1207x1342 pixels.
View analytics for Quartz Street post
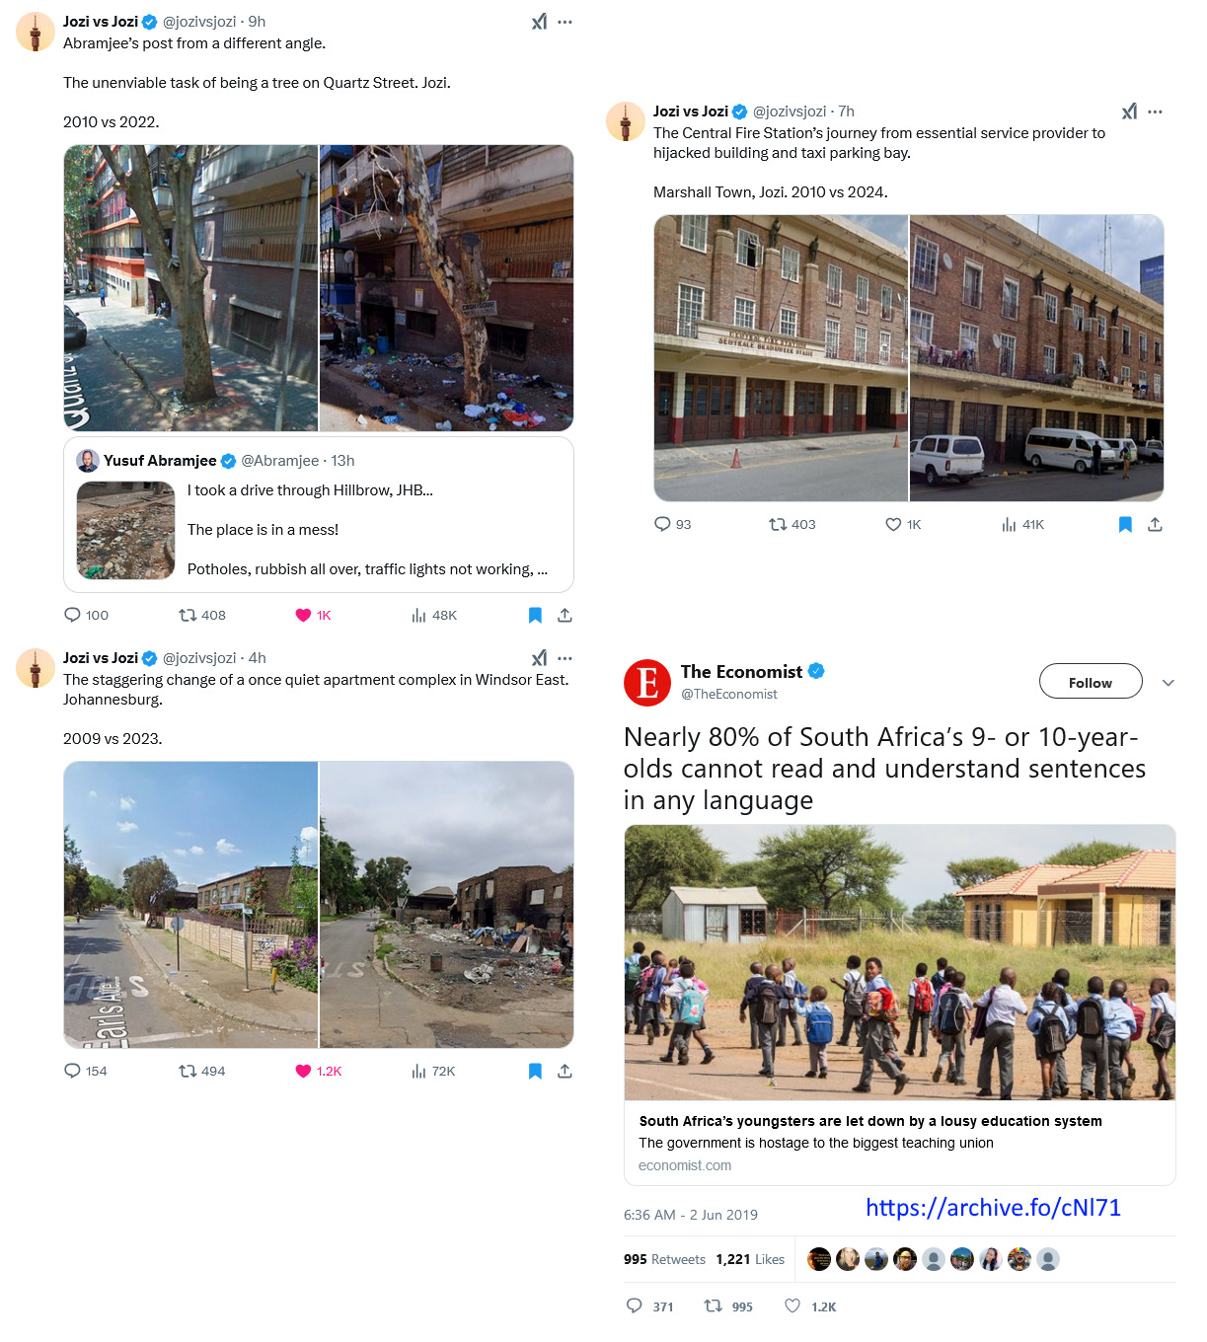coord(419,615)
